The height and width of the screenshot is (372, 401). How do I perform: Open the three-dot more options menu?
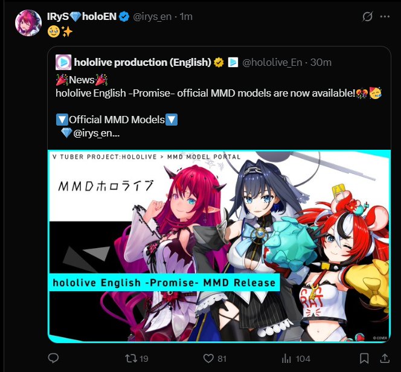(x=385, y=17)
